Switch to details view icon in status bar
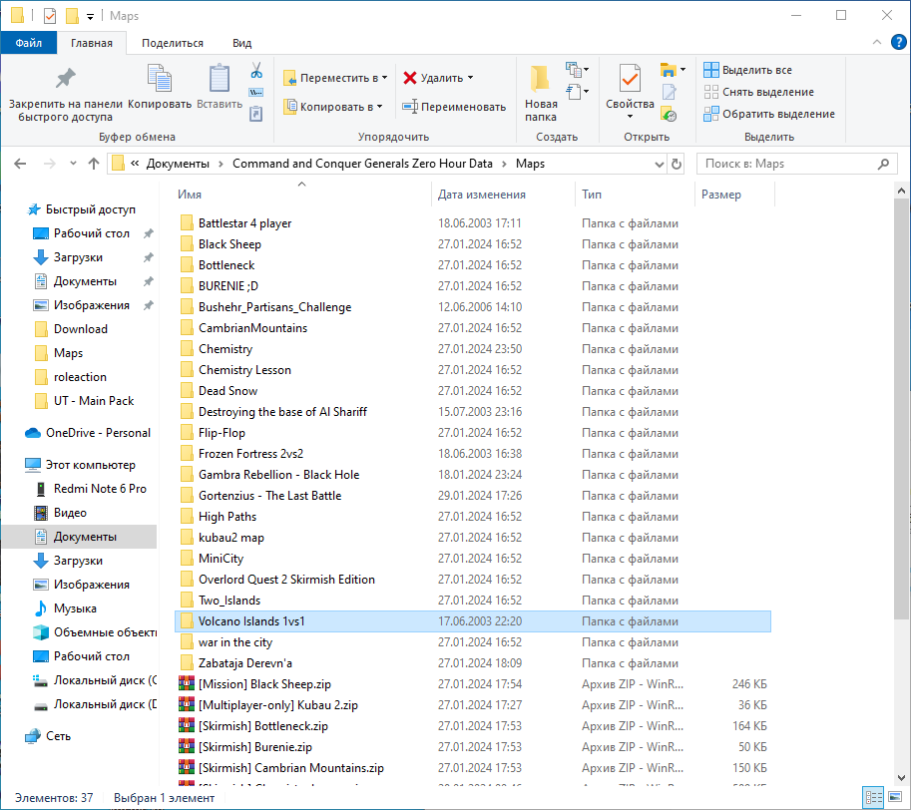The height and width of the screenshot is (810, 911). pyautogui.click(x=874, y=797)
